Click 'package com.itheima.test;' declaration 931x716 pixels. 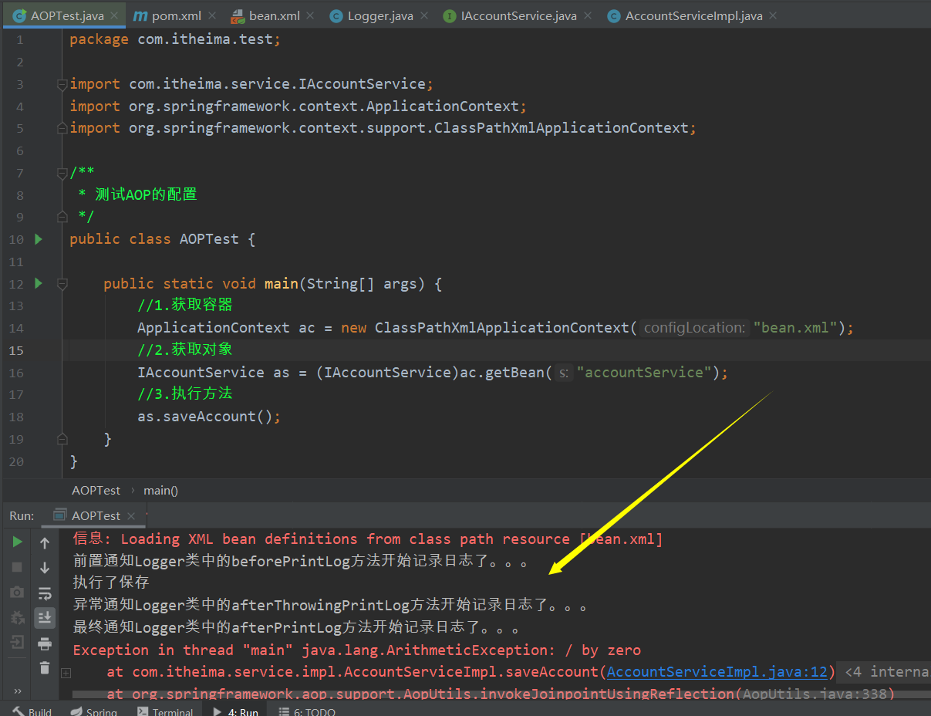[175, 39]
